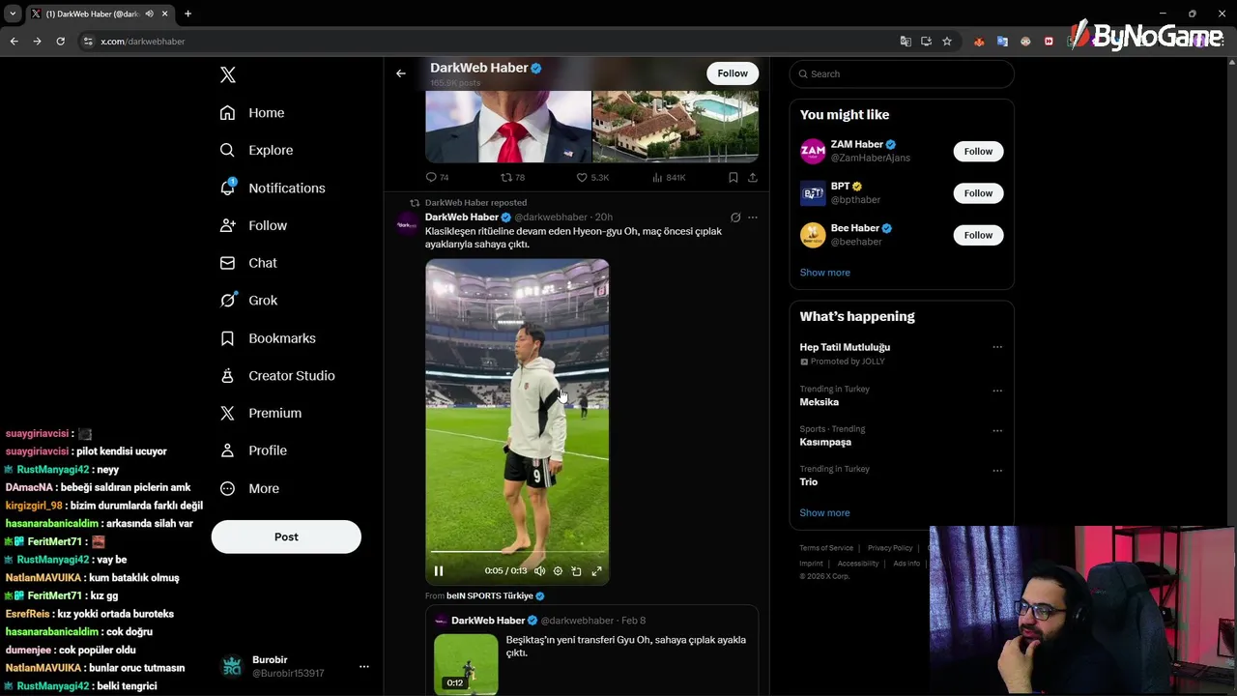
Task: Open ZAM Haber profile avatar
Action: tap(813, 151)
